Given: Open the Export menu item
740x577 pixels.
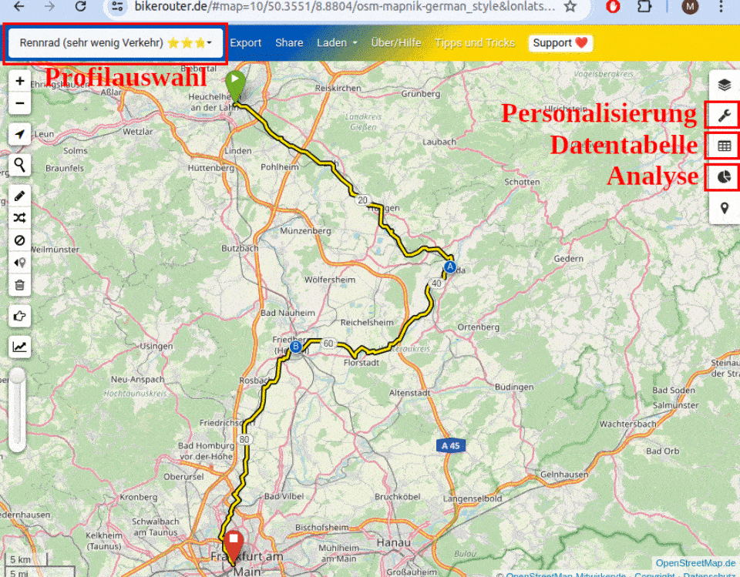Looking at the screenshot, I should [245, 43].
